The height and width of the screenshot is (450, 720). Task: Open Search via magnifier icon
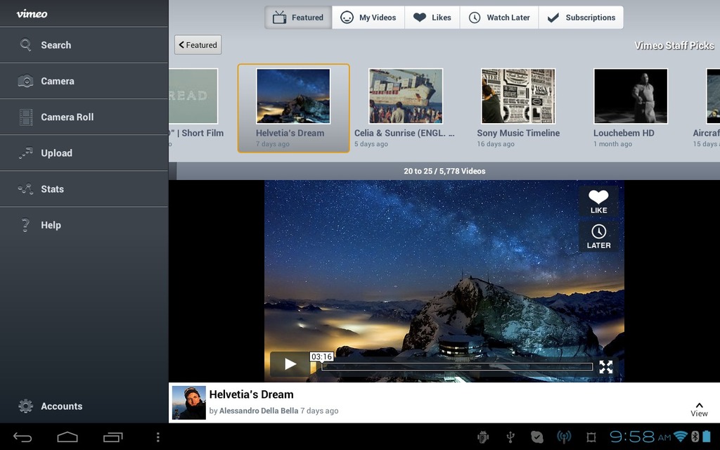[26, 44]
